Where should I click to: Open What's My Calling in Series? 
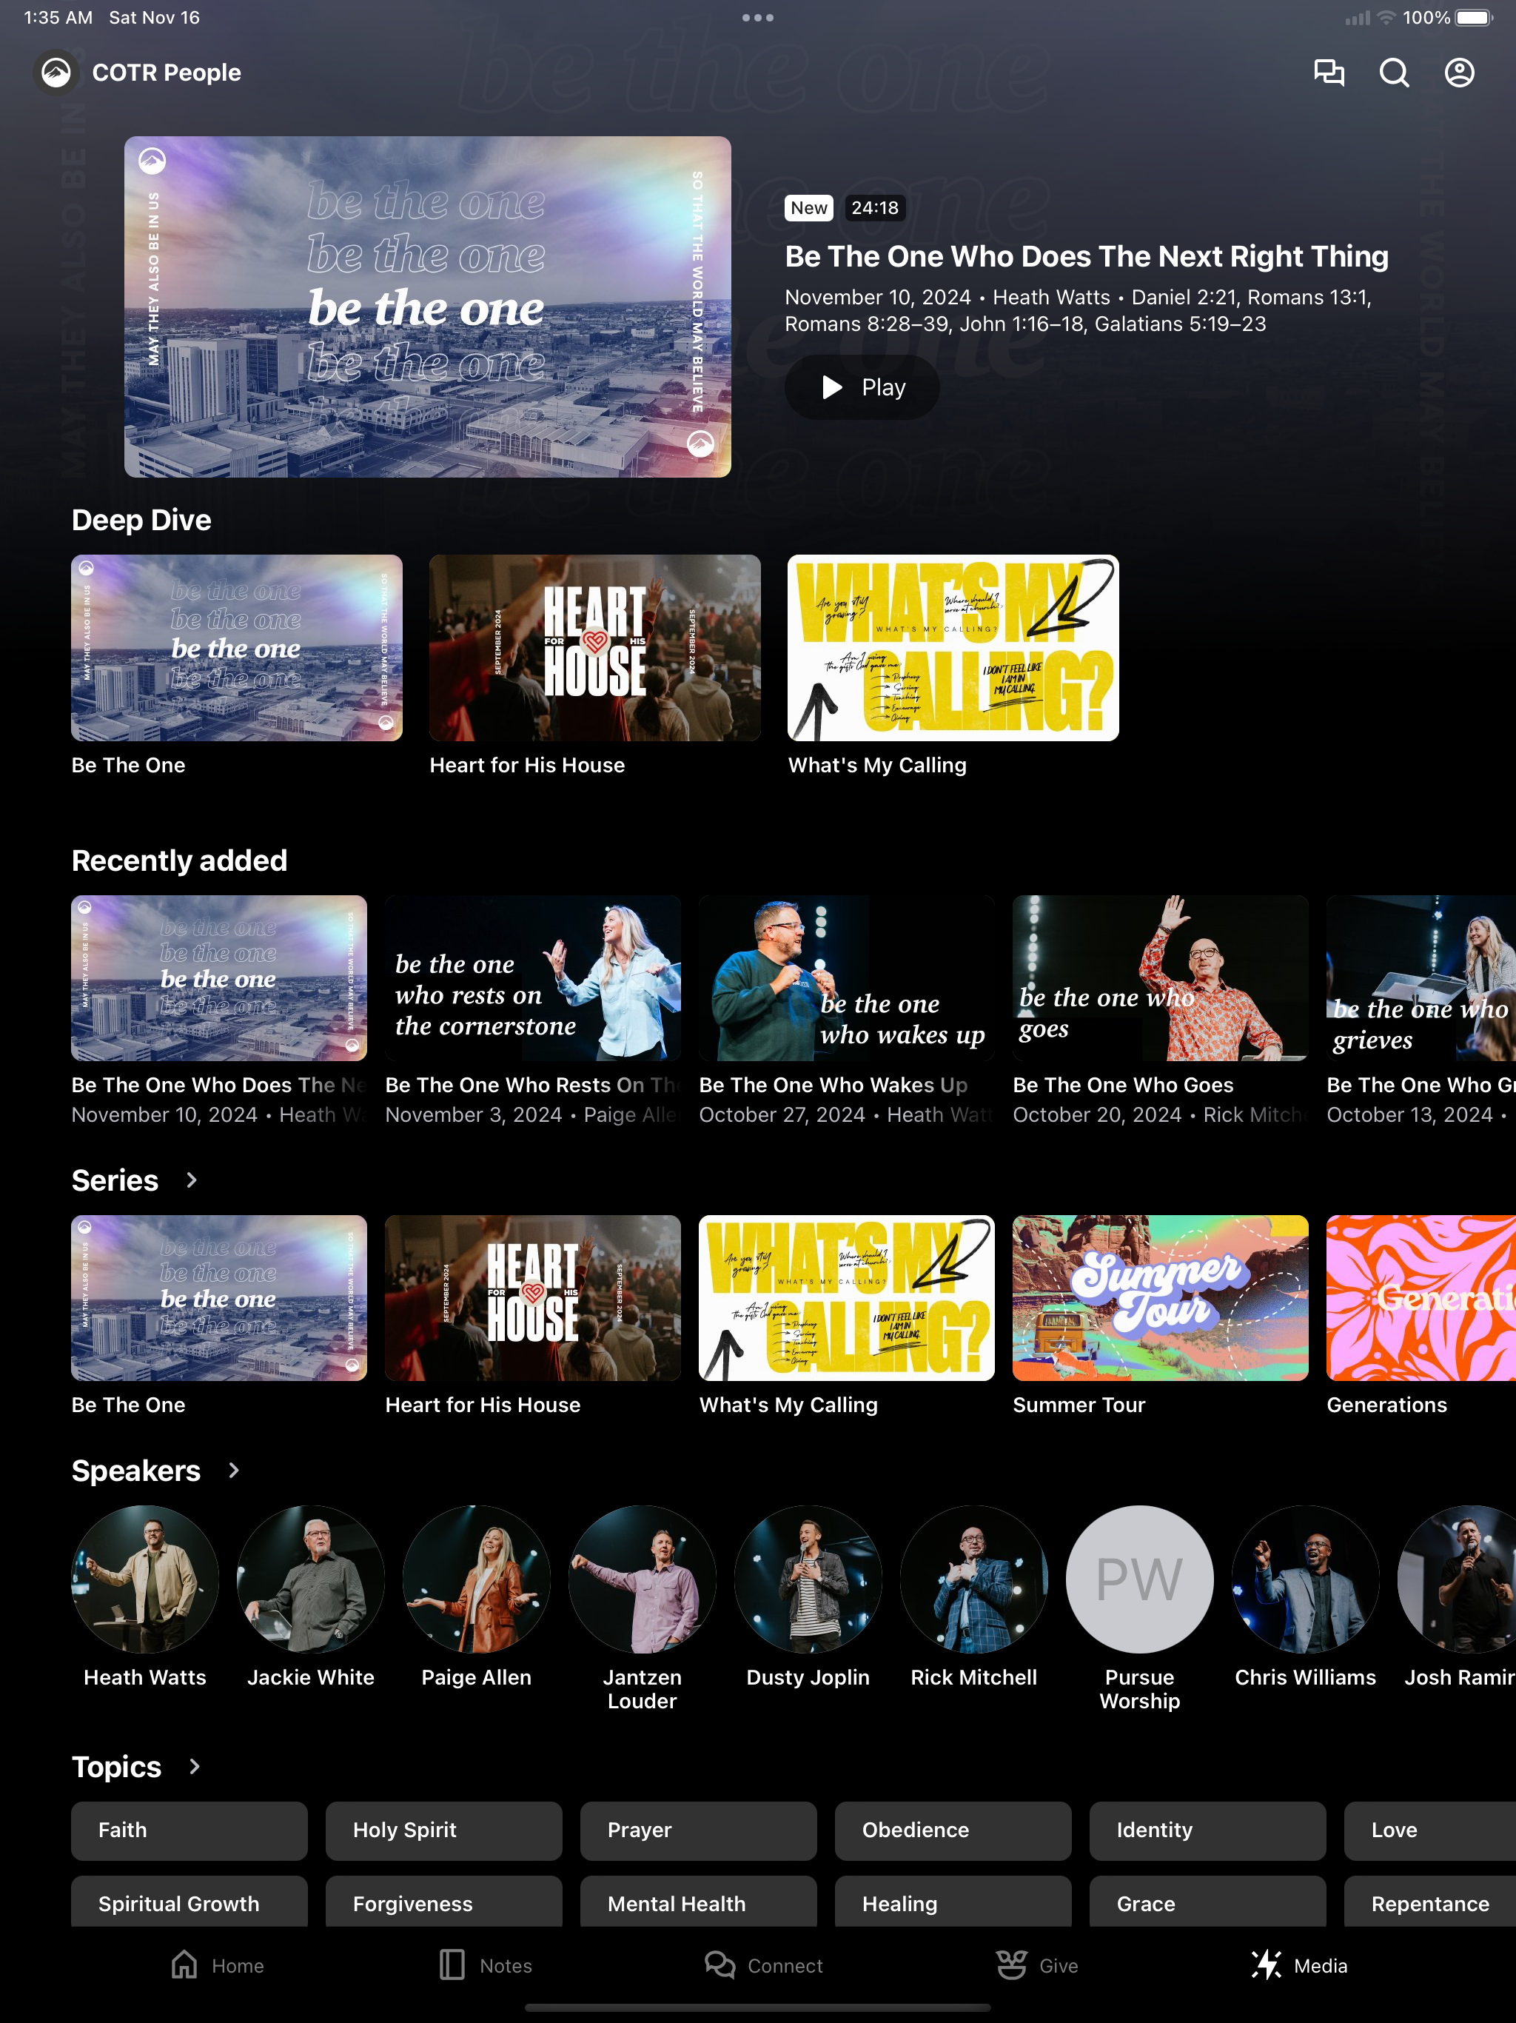click(x=847, y=1298)
